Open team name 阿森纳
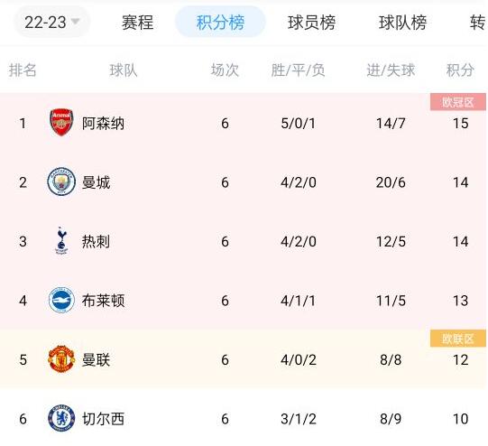Screen dimensions: 488x446 tap(103, 124)
